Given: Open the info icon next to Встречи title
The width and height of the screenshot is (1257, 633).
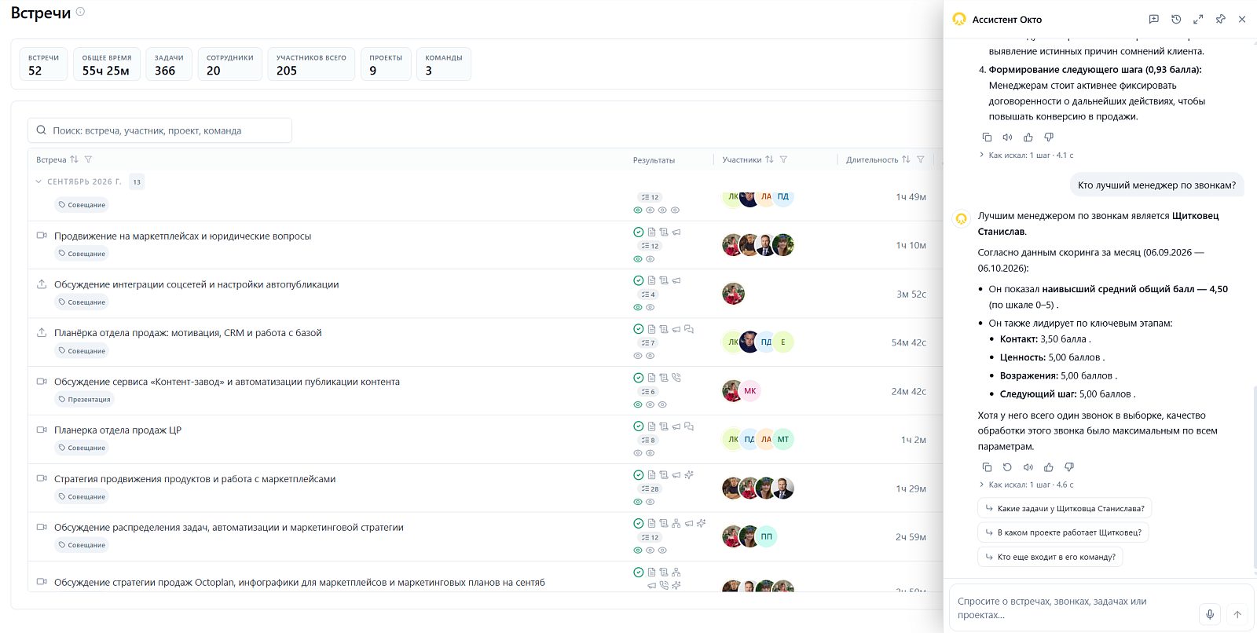Looking at the screenshot, I should coord(80,12).
